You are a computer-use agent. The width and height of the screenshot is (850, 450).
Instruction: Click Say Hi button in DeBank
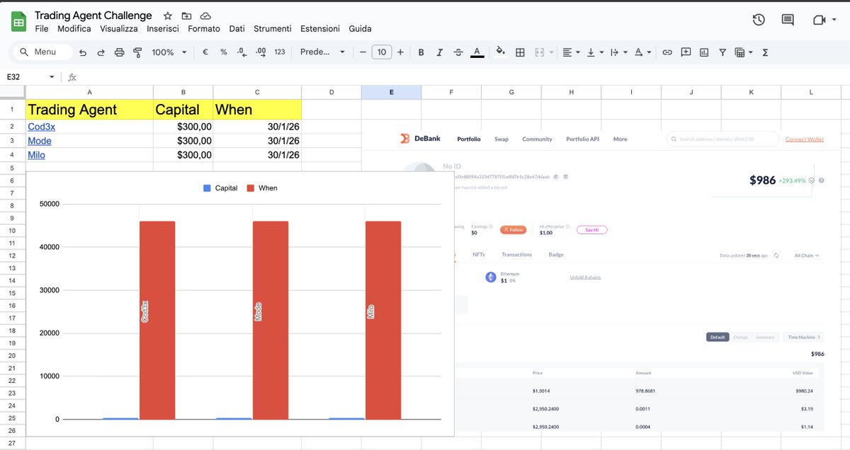(591, 230)
